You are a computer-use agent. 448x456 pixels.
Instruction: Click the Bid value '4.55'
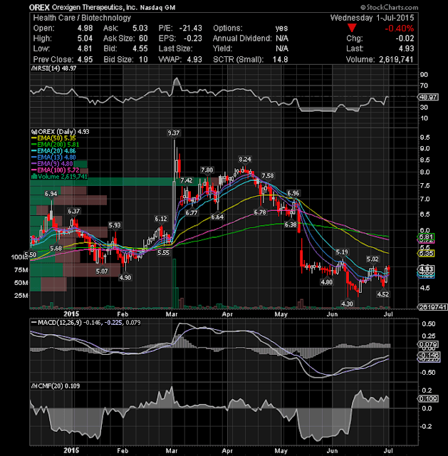coord(140,48)
